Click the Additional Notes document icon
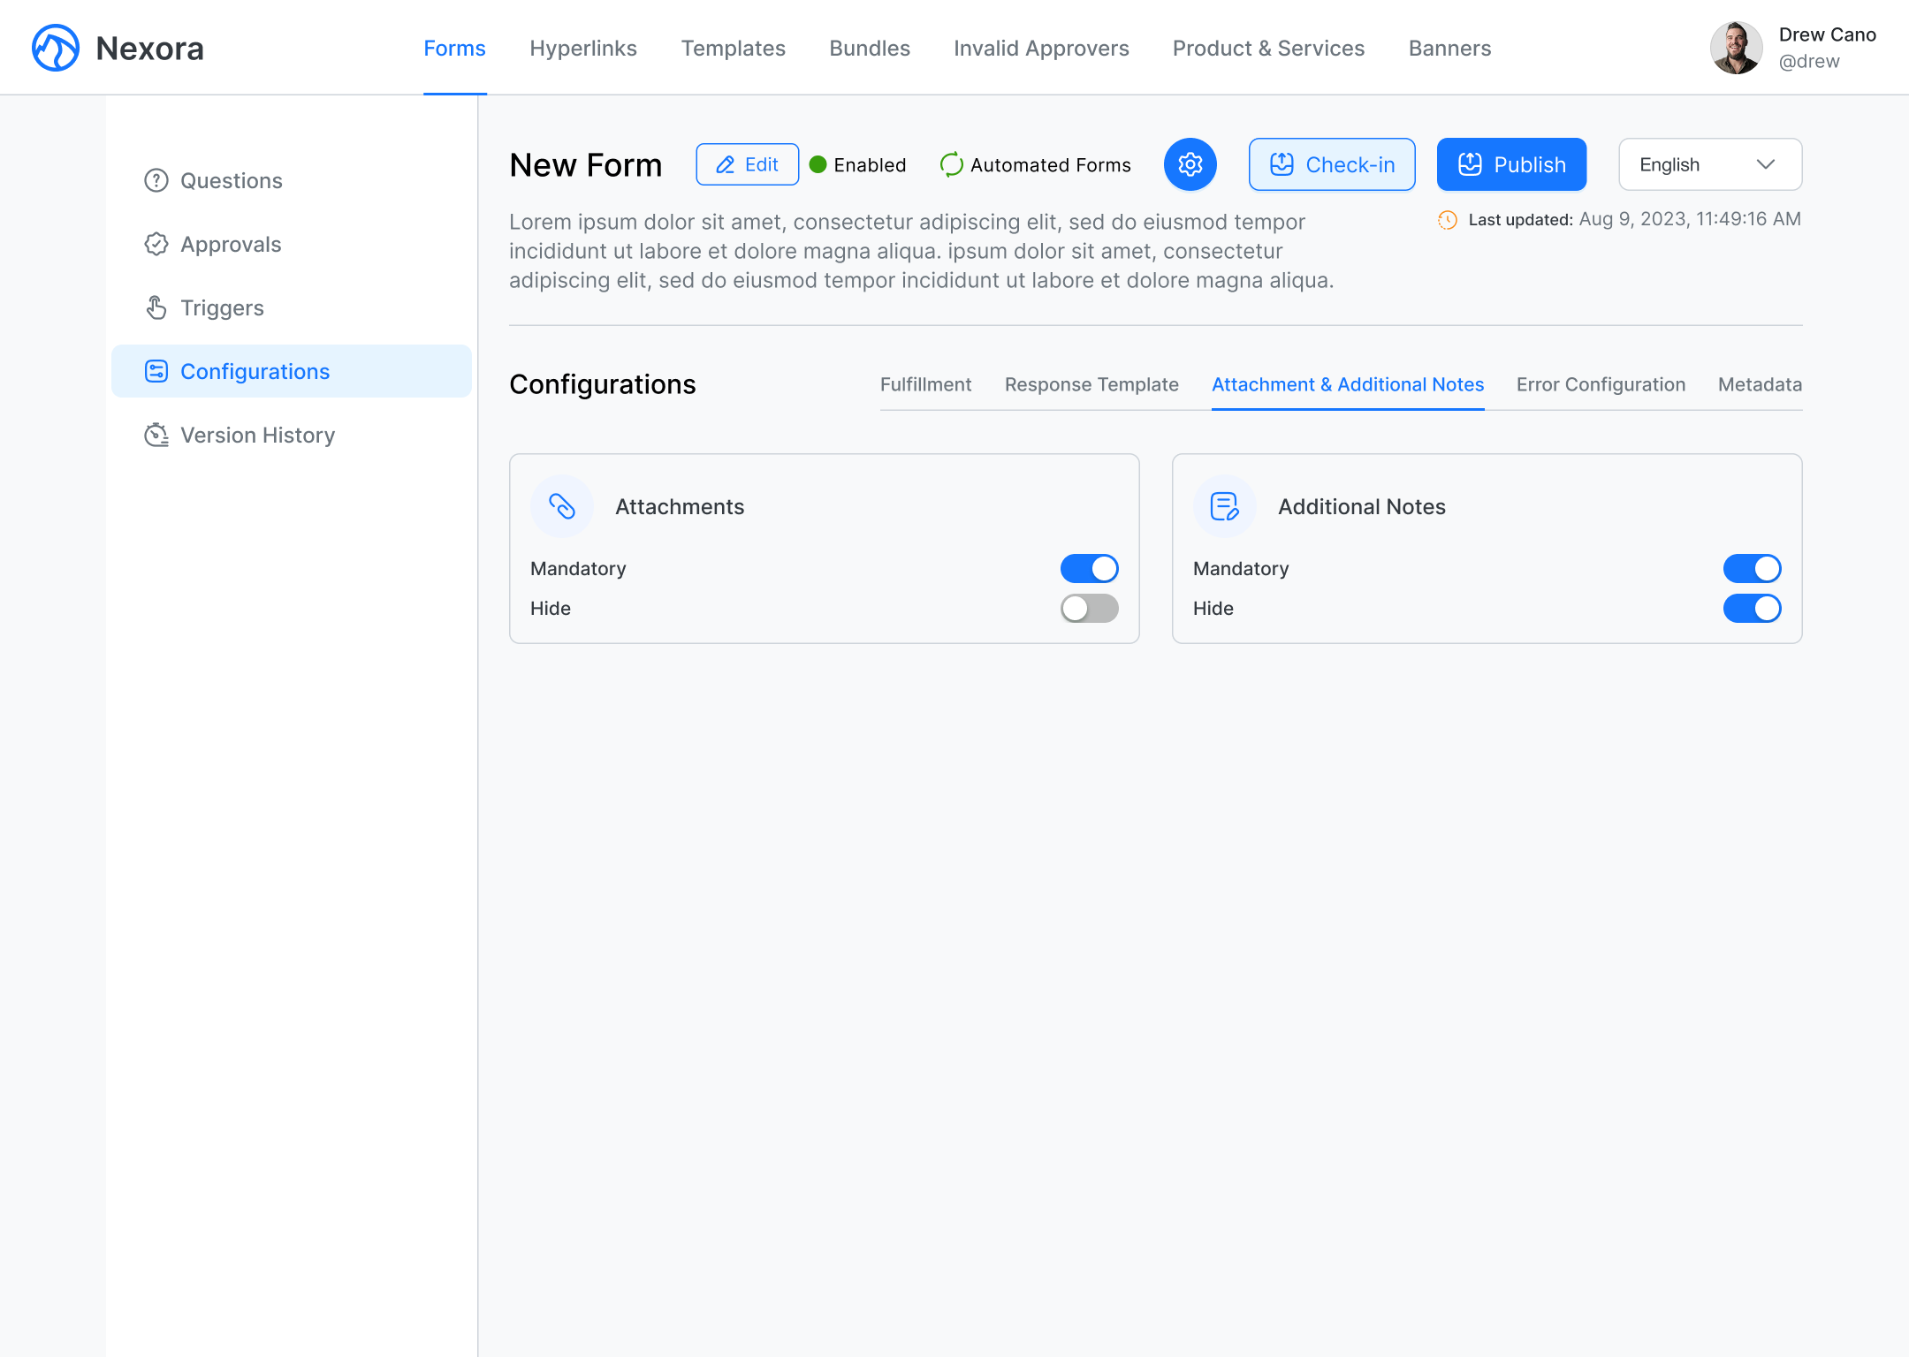 [1225, 506]
